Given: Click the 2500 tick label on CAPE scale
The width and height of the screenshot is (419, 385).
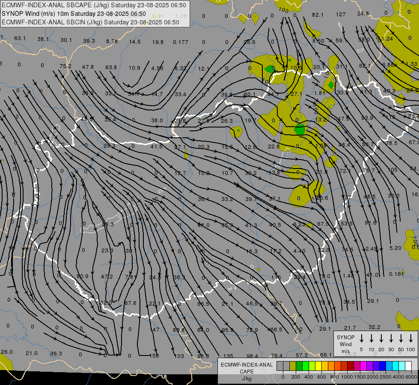Looking at the screenshot, I should 385,377.
